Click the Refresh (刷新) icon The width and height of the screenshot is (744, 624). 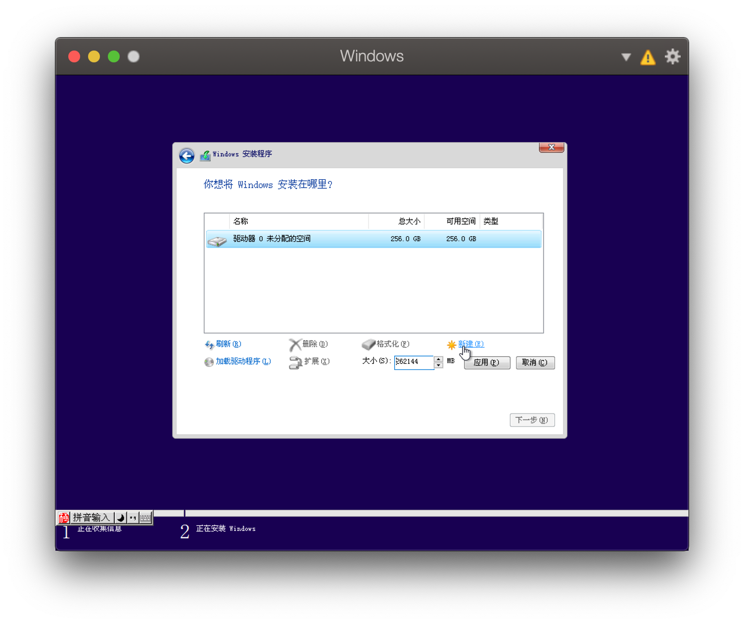click(210, 344)
